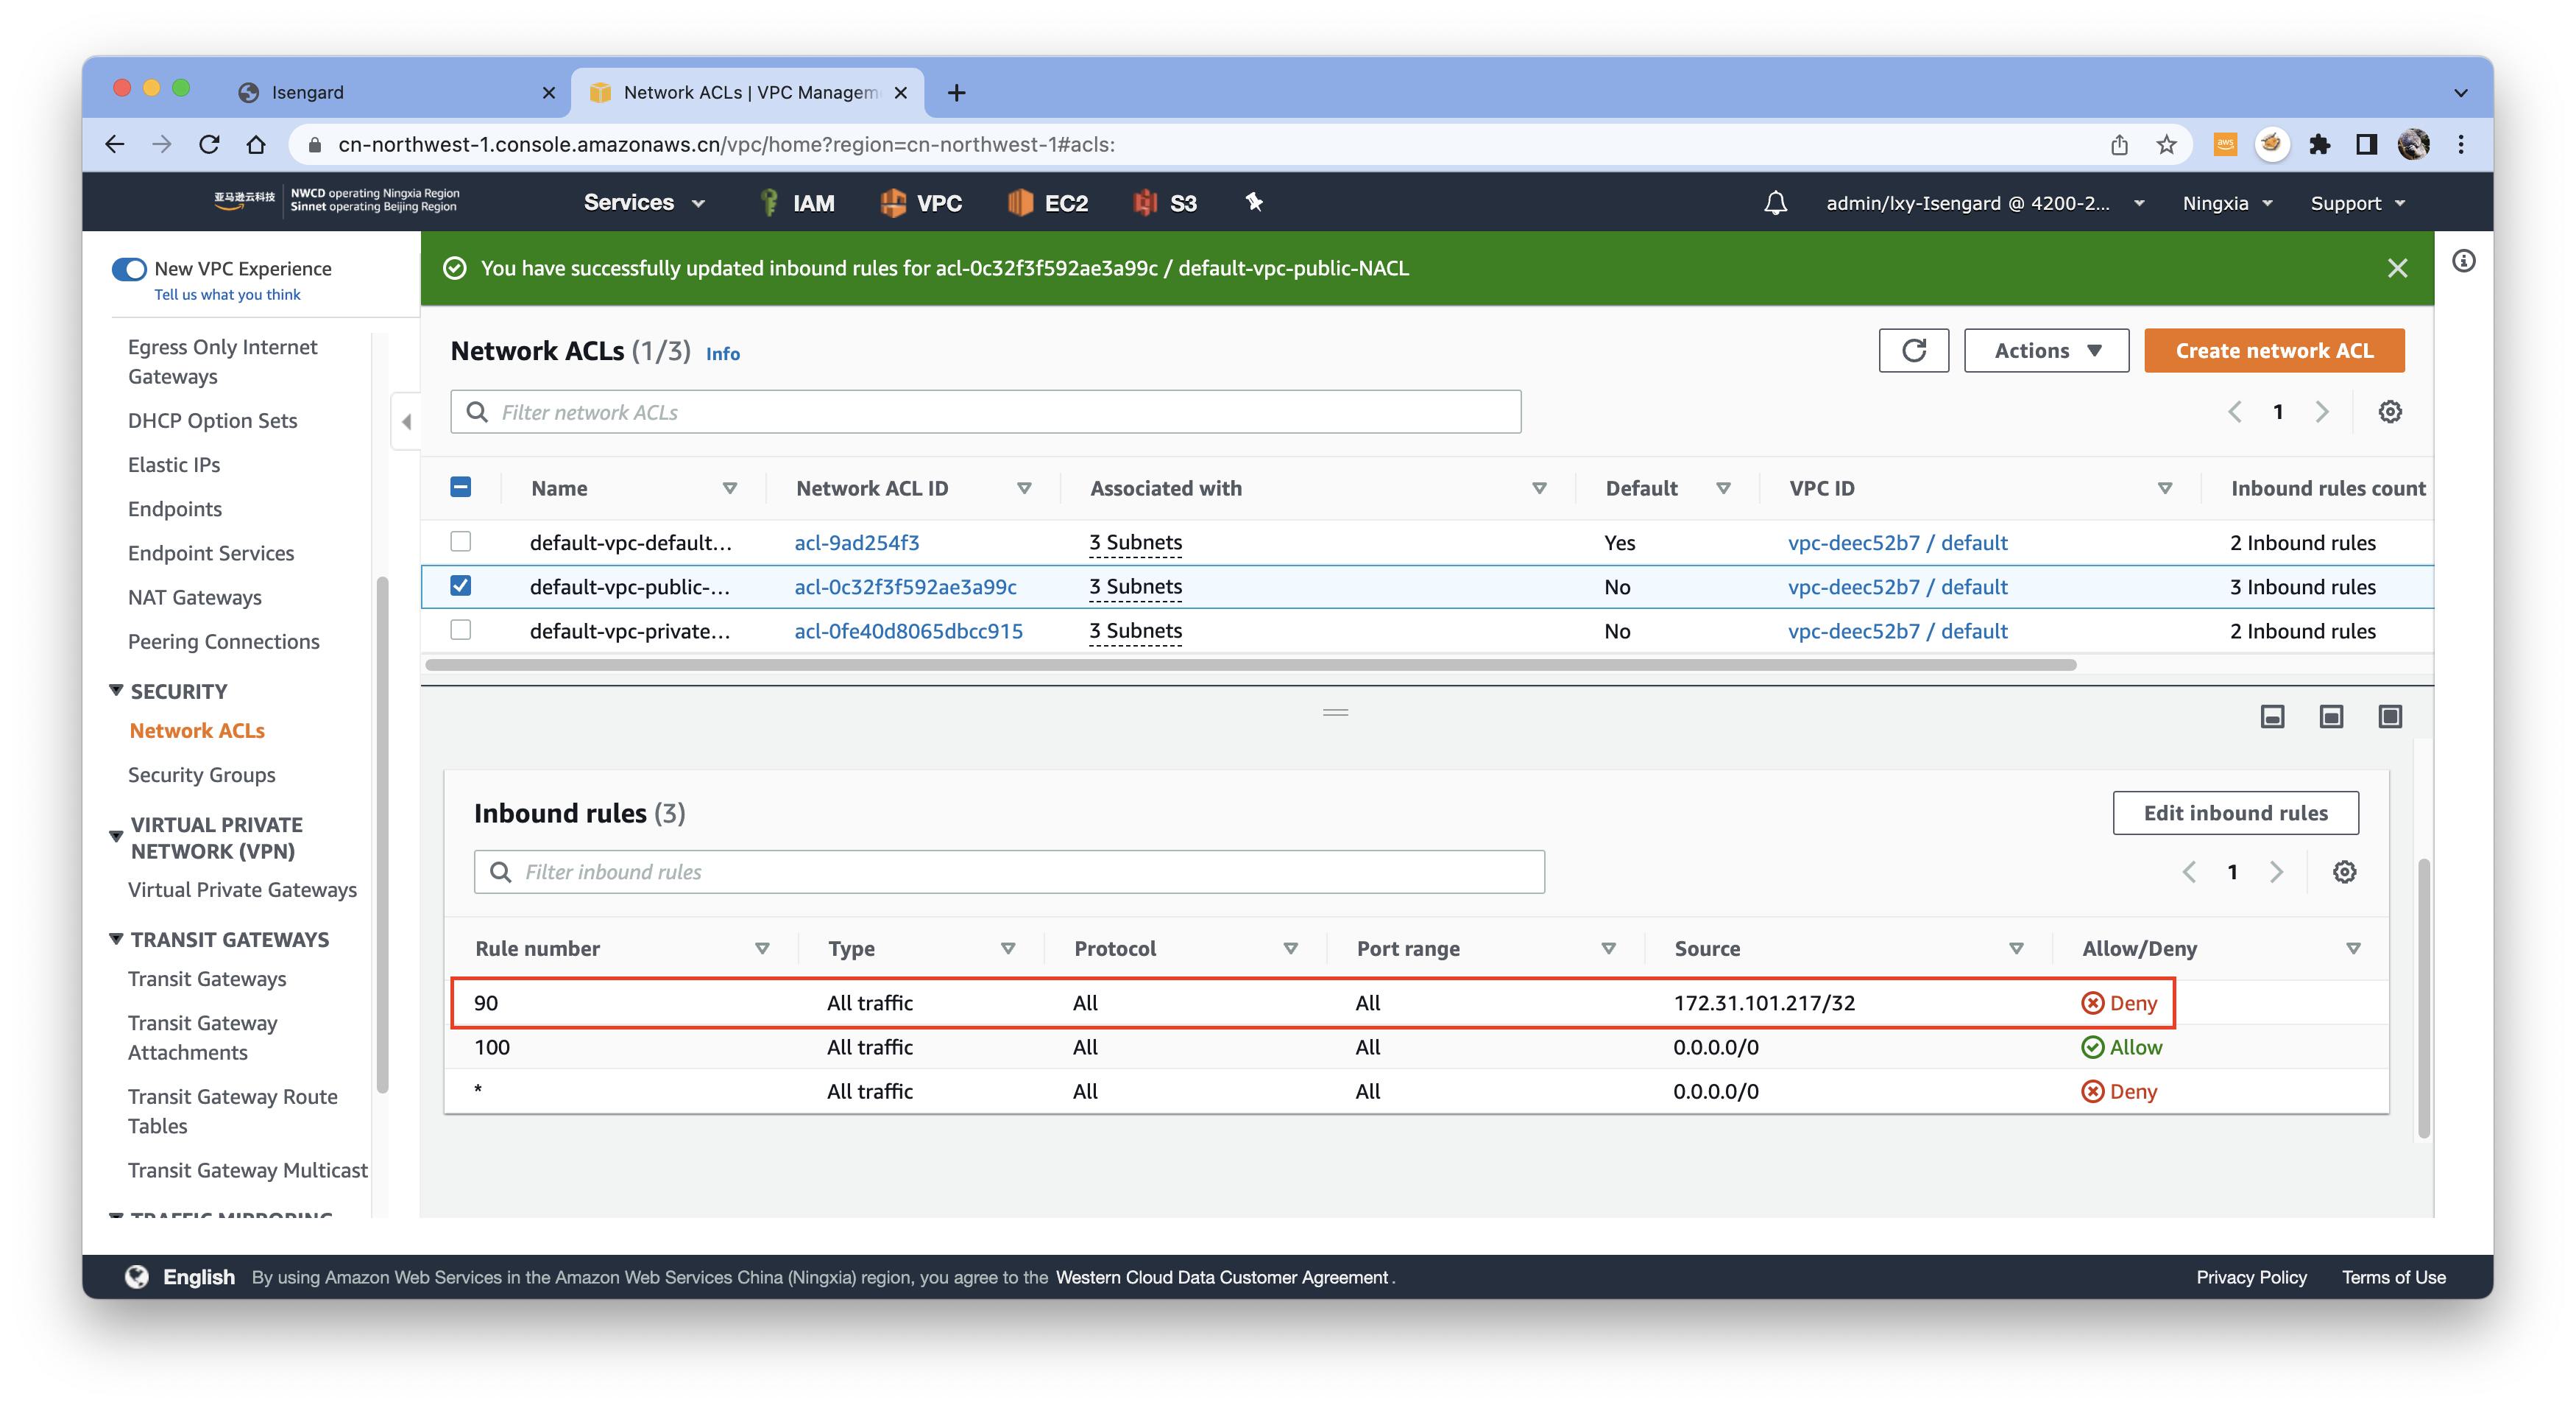Image resolution: width=2576 pixels, height=1408 pixels.
Task: Open Elastic IPs in sidebar
Action: 173,465
